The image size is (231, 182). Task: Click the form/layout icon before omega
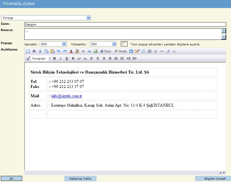[x=149, y=51]
